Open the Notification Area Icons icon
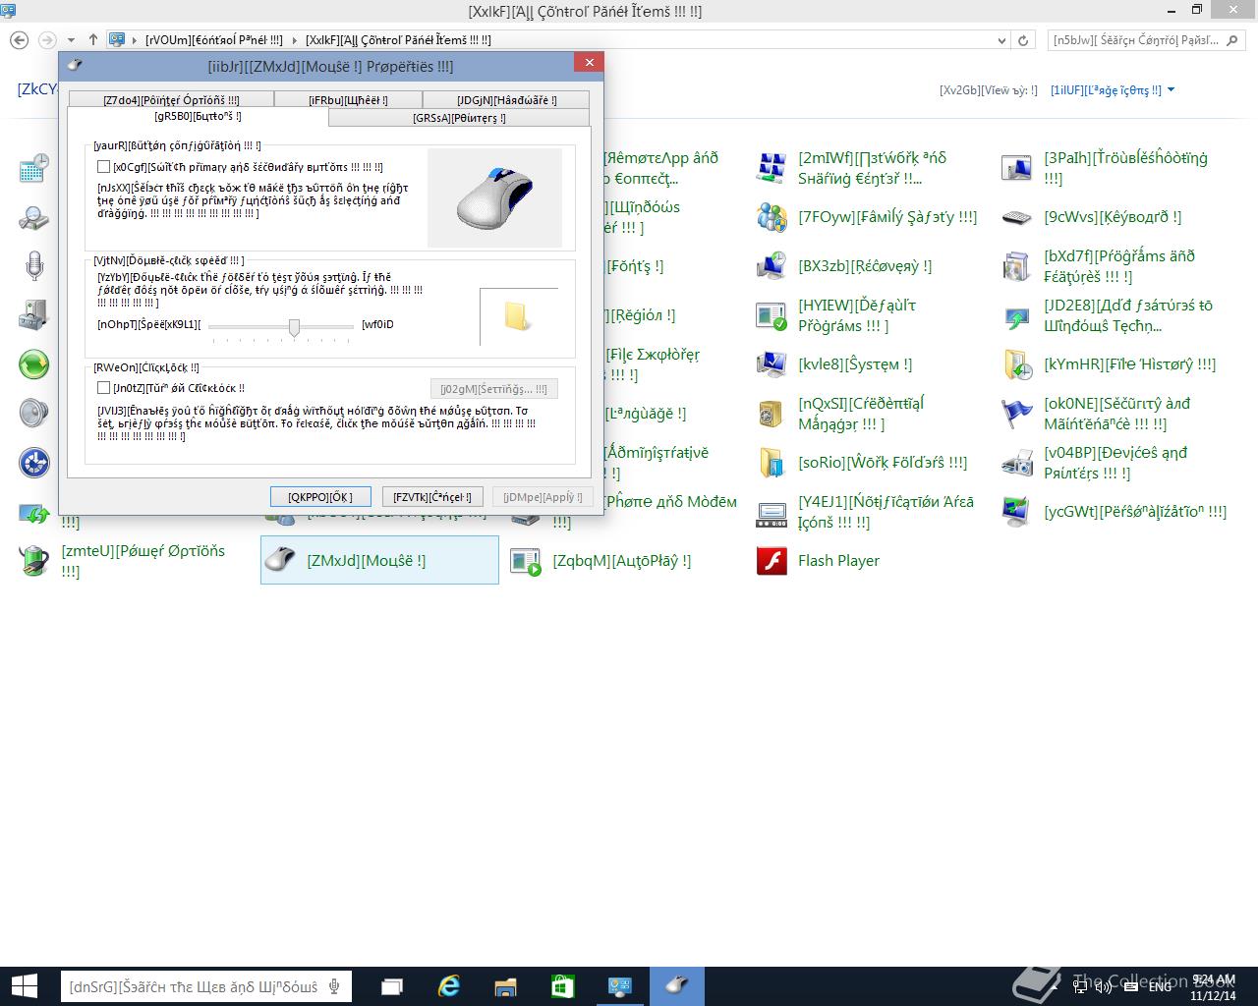Screen dimensions: 1258x1006 pos(772,512)
